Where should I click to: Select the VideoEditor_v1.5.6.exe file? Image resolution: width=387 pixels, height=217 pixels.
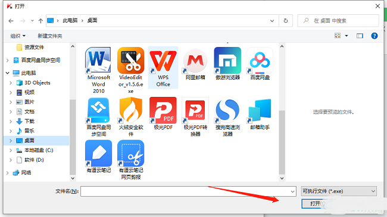[131, 70]
